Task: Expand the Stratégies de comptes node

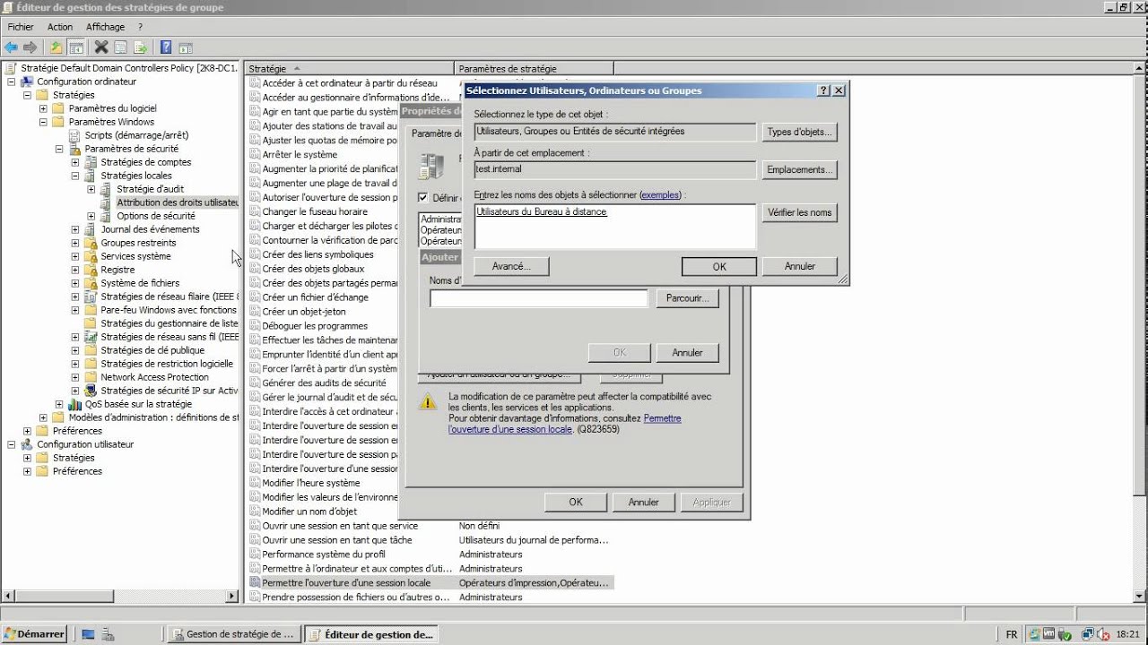Action: click(75, 162)
